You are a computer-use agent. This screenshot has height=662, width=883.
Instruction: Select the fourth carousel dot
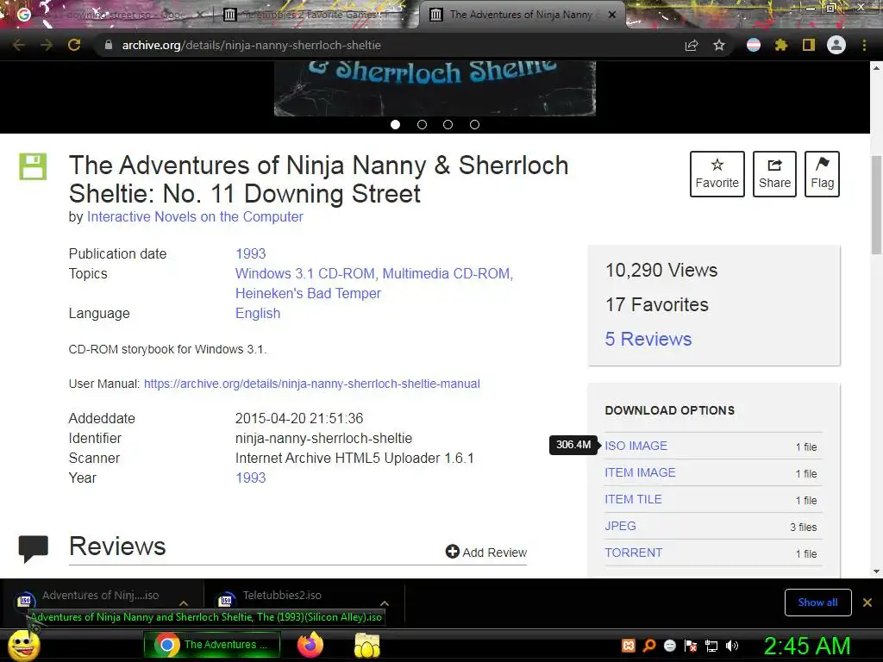(x=475, y=124)
